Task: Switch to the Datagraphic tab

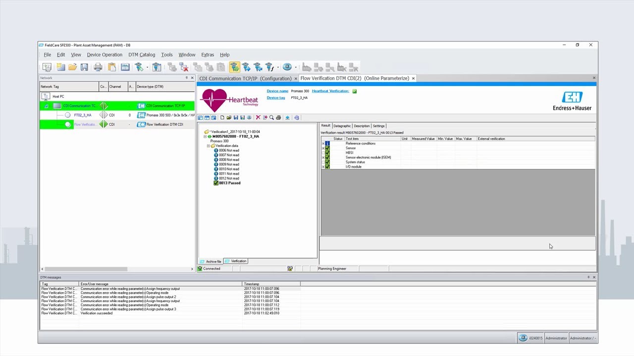Action: coord(342,126)
